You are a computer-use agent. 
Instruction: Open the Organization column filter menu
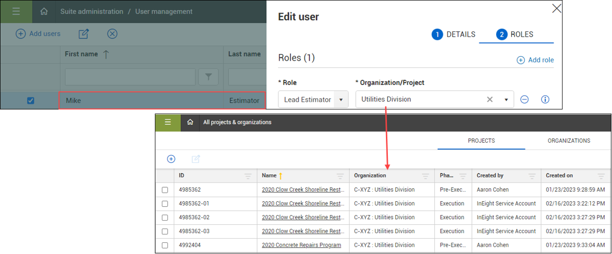(x=425, y=176)
